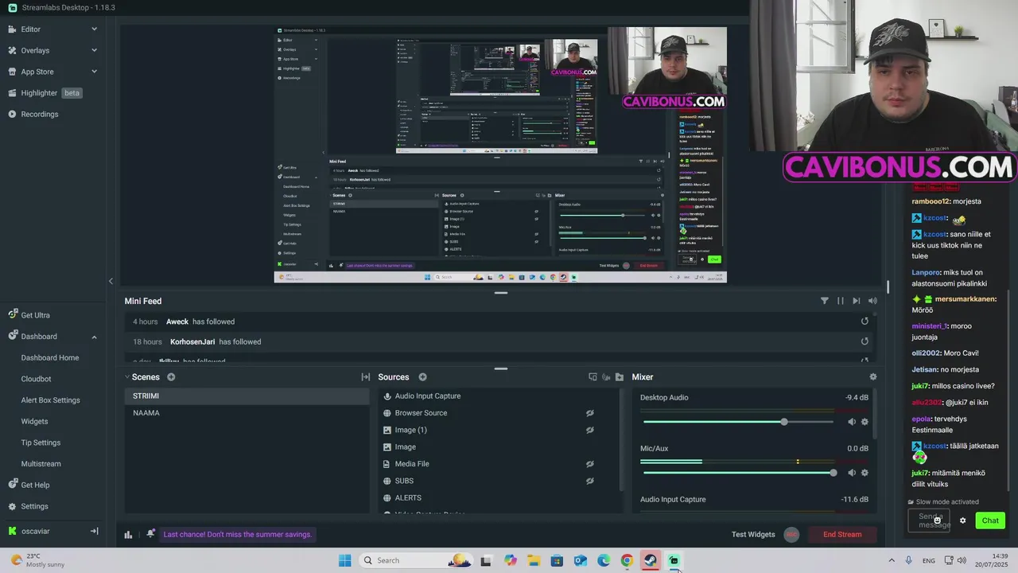
Task: Open Overlays in the left sidebar
Action: [35, 50]
